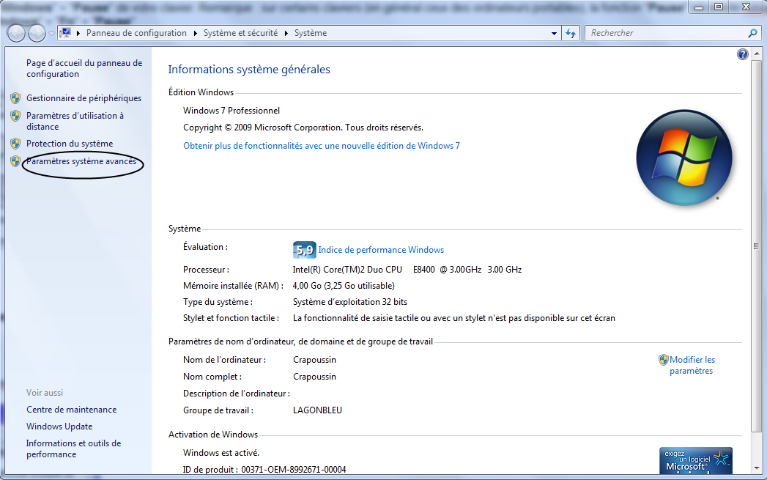The image size is (767, 480).
Task: Expand arrow after Panneau de configuration
Action: pyautogui.click(x=195, y=33)
